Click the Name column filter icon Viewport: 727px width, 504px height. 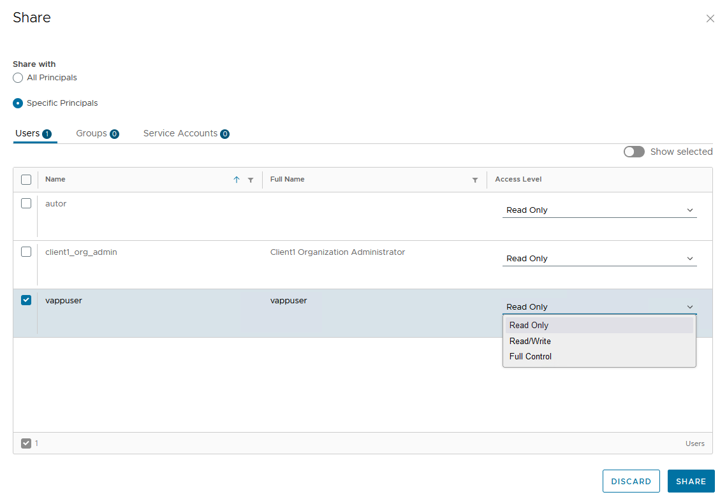click(251, 180)
